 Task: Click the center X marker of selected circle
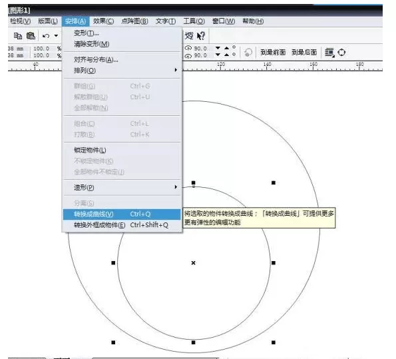(x=193, y=263)
